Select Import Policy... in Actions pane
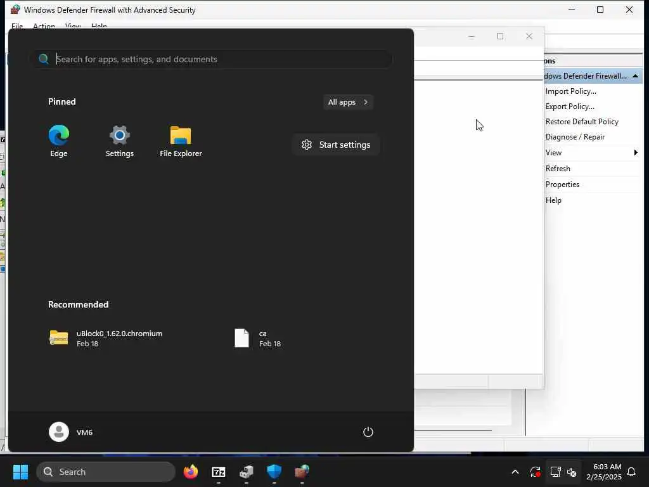649x487 pixels. (x=571, y=91)
